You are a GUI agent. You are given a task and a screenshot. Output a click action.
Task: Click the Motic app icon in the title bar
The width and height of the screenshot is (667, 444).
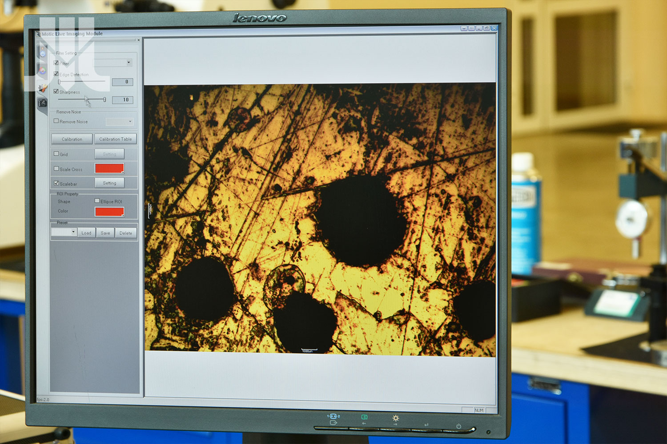coord(38,34)
